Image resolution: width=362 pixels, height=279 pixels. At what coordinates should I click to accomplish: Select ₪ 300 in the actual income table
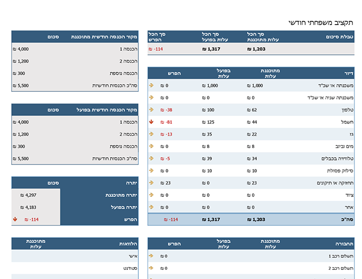point(19,146)
